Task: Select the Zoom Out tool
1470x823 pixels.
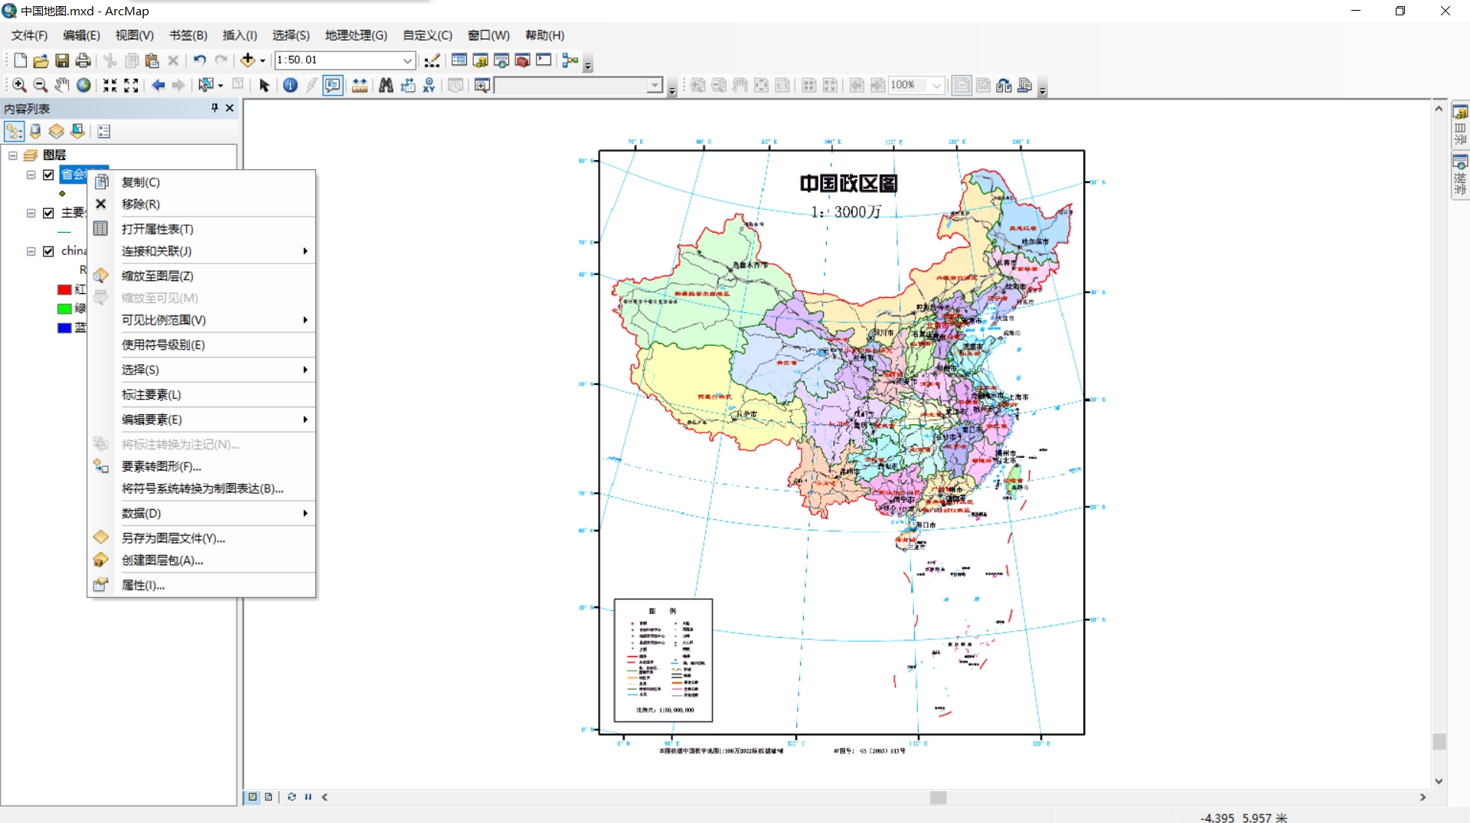Action: [41, 86]
